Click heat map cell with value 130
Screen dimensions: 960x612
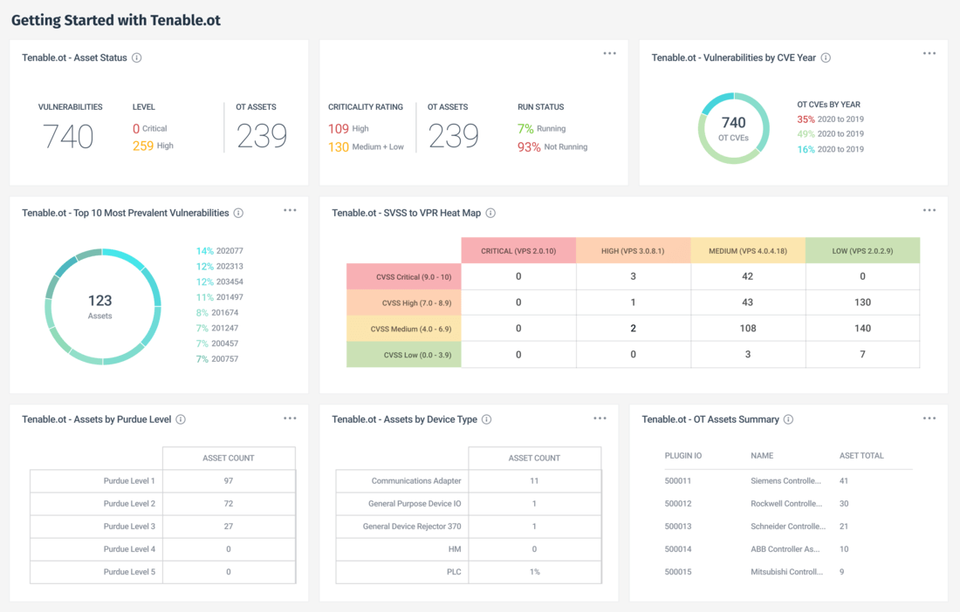862,302
